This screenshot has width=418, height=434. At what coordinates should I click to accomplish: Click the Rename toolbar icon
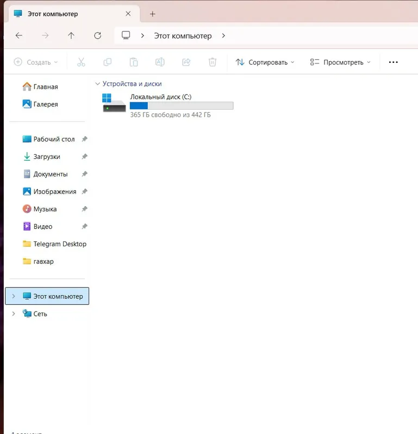[160, 62]
